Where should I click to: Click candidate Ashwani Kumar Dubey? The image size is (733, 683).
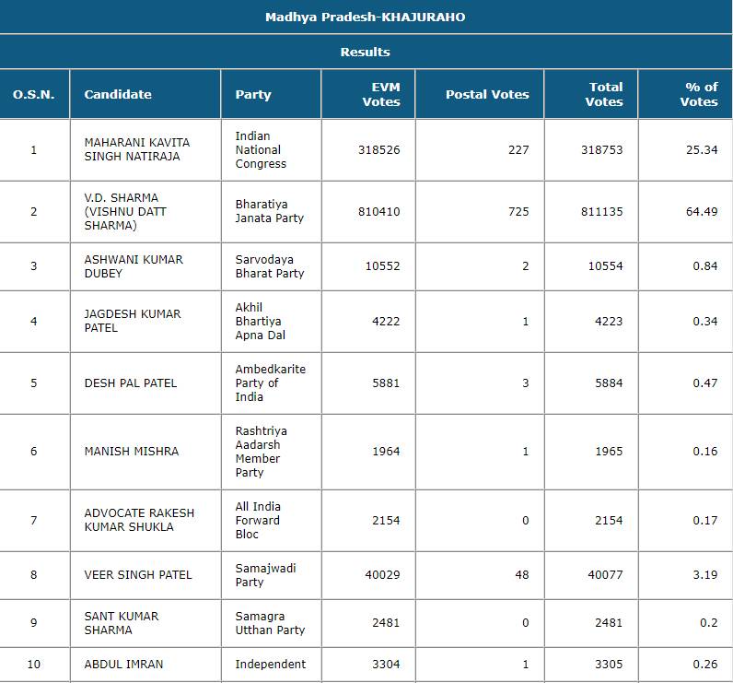[134, 266]
